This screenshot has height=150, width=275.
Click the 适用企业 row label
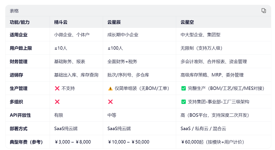coord(19,35)
